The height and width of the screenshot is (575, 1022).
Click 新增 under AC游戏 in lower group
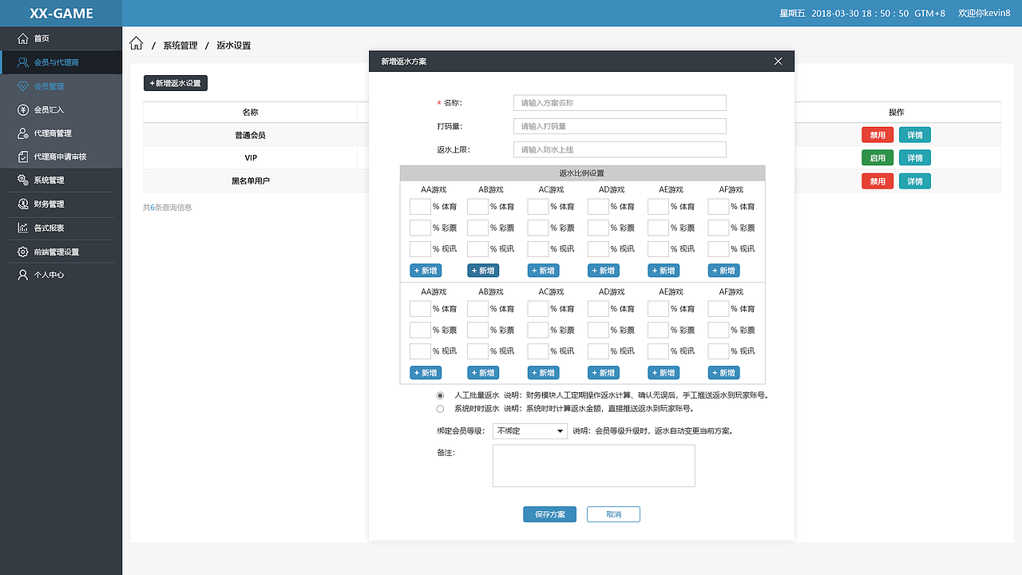[544, 373]
